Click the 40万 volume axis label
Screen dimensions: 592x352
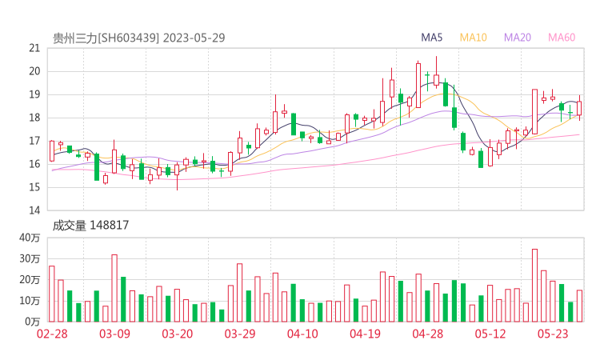[30, 238]
